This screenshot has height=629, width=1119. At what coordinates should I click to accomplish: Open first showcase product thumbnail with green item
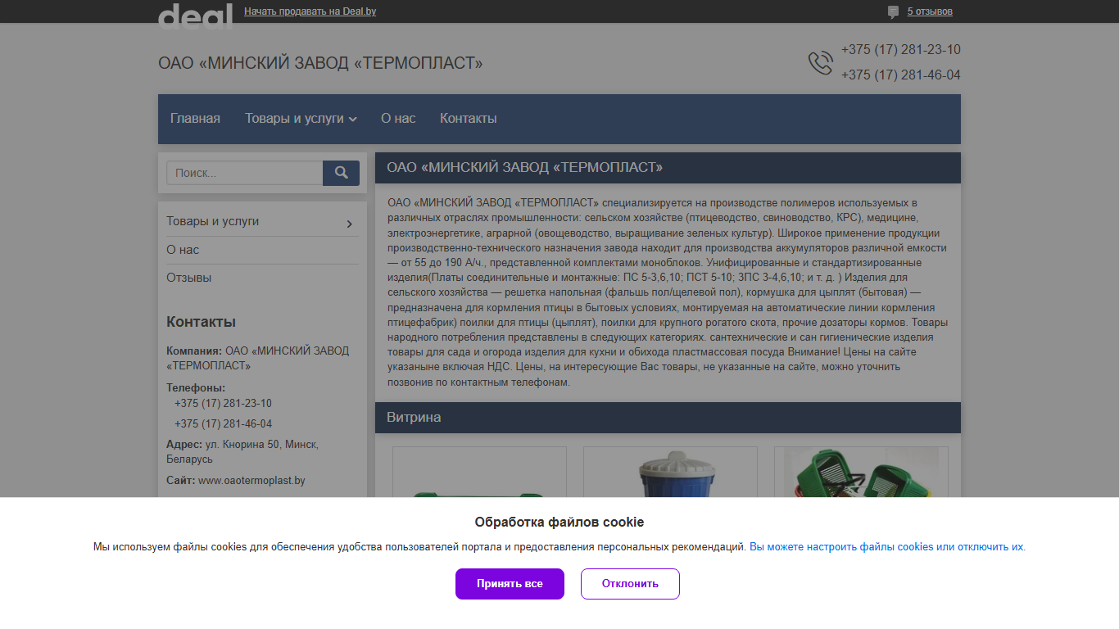coord(479,472)
